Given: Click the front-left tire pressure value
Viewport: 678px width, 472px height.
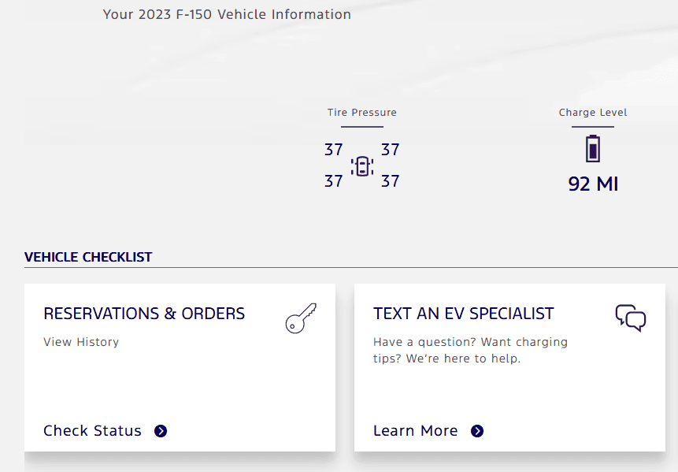Looking at the screenshot, I should pyautogui.click(x=334, y=150).
